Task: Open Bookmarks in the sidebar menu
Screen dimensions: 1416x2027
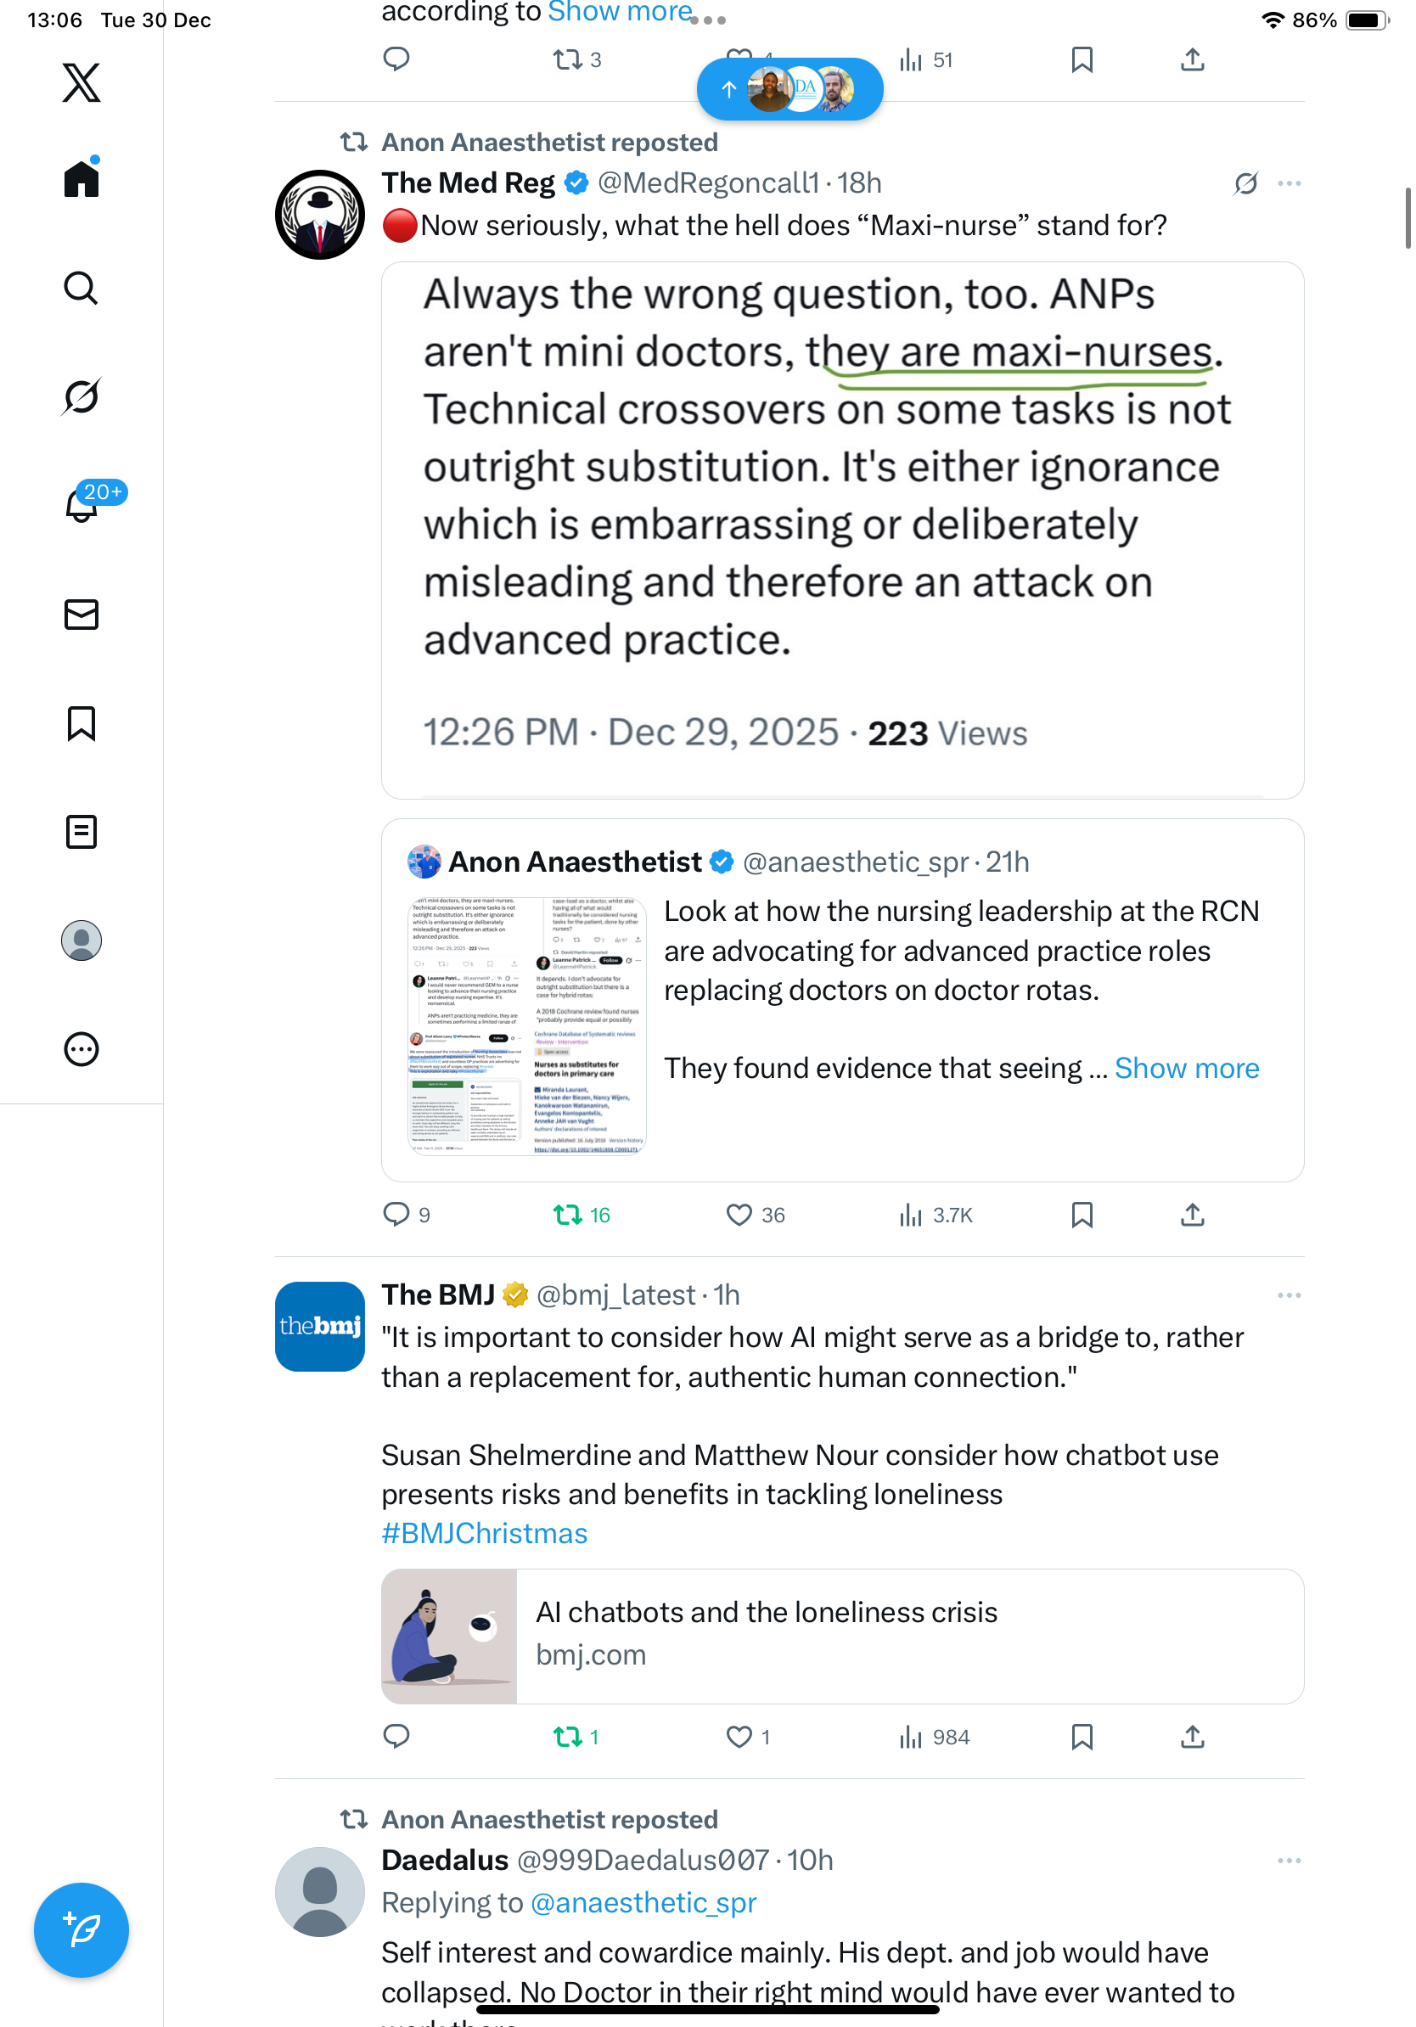Action: pos(81,723)
